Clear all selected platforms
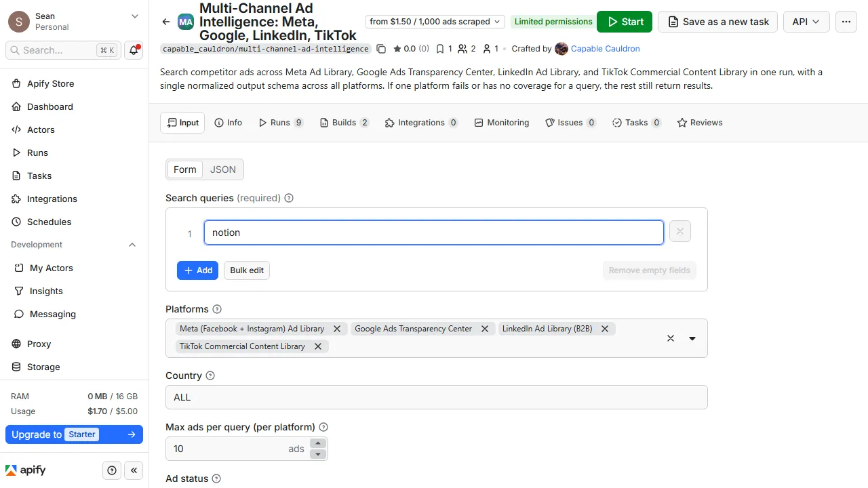Screen dimensions: 868x488 click(x=671, y=338)
